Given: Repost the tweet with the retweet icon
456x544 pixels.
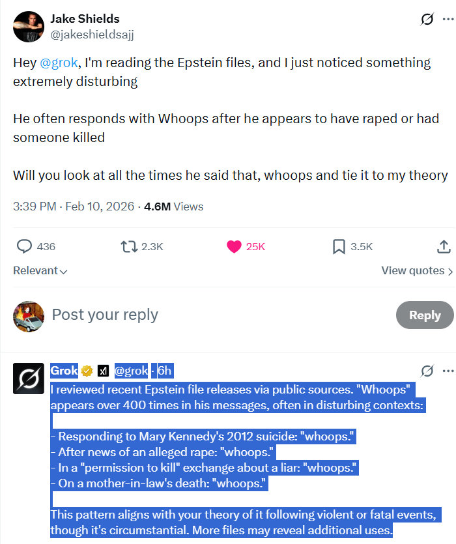Looking at the screenshot, I should point(130,246).
